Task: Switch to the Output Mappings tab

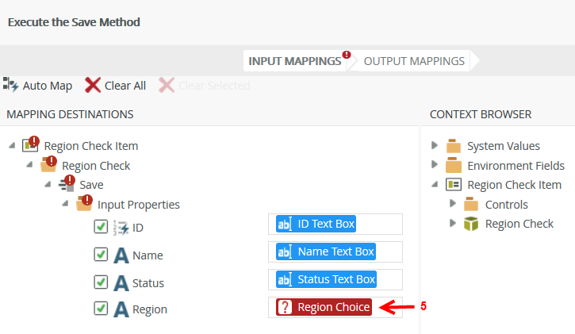Action: click(x=414, y=61)
